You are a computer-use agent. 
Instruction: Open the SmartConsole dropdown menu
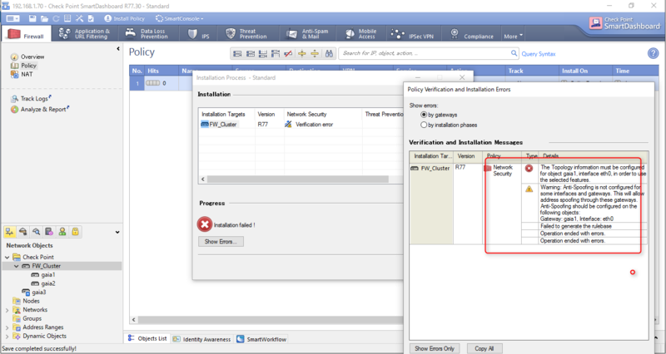click(x=179, y=18)
